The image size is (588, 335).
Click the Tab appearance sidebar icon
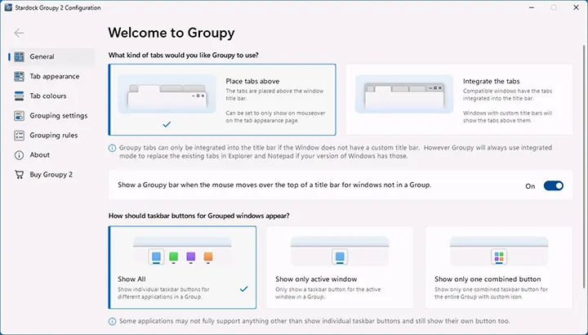[19, 76]
